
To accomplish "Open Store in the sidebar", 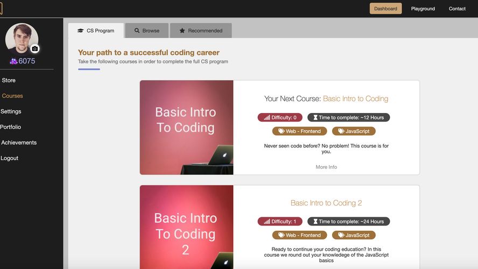I will pos(9,80).
